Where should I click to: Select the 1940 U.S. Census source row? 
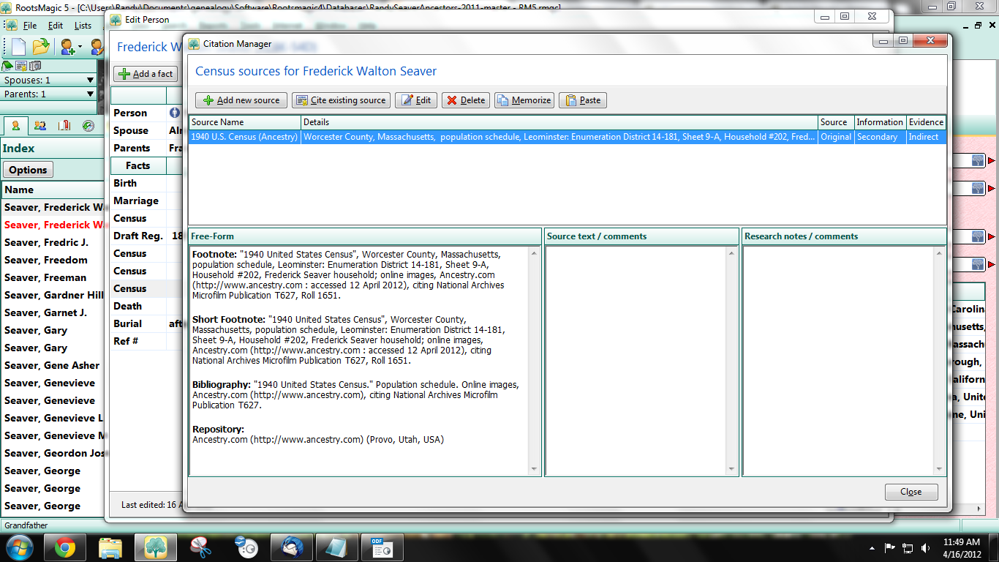(439, 137)
